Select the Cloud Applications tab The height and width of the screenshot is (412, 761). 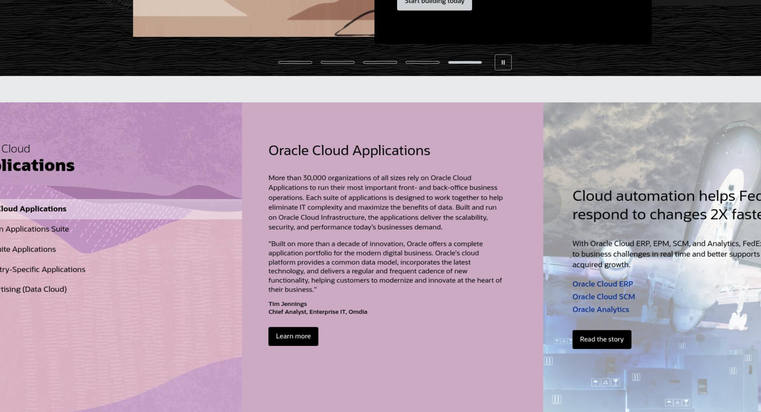(x=121, y=209)
